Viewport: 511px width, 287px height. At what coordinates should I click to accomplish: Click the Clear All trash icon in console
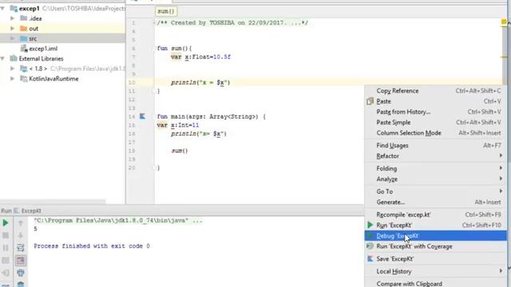(x=20, y=284)
